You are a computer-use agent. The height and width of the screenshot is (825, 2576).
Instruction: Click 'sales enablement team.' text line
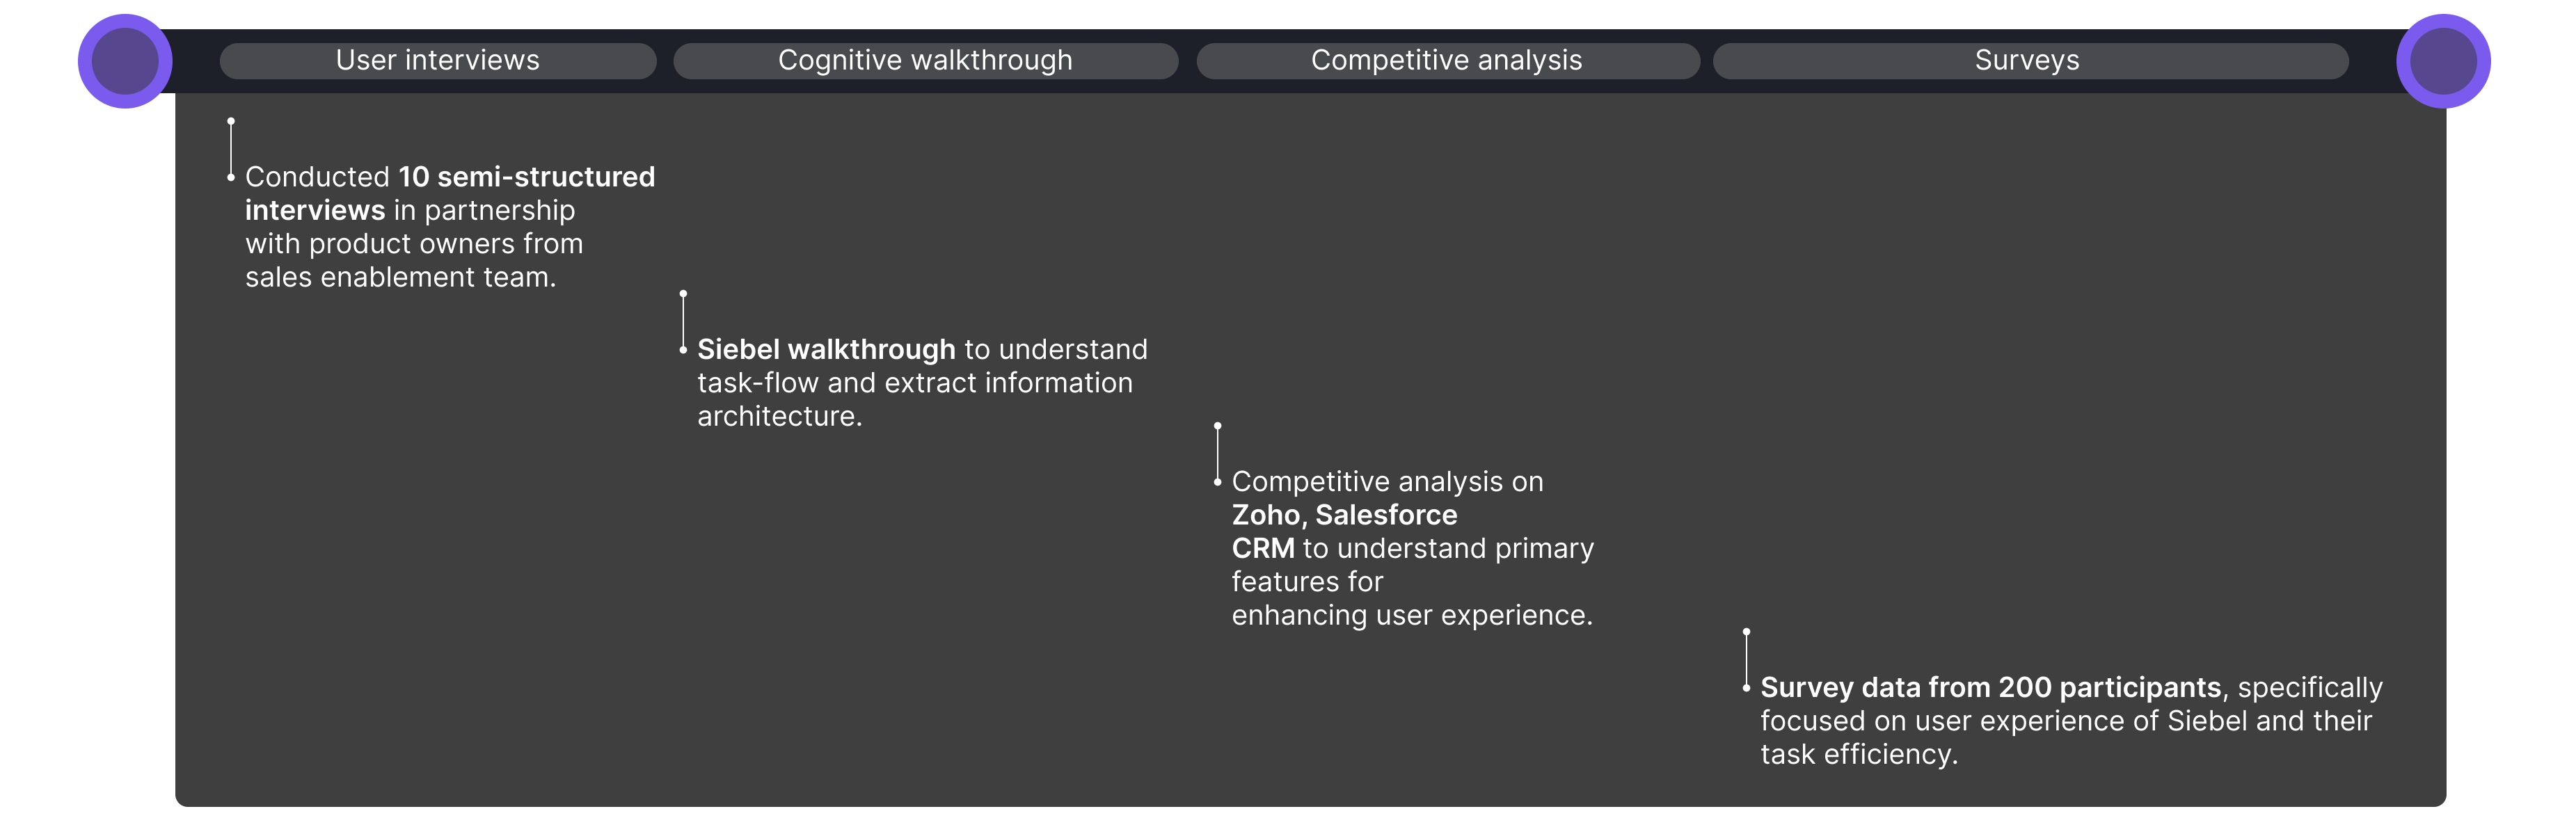[400, 278]
